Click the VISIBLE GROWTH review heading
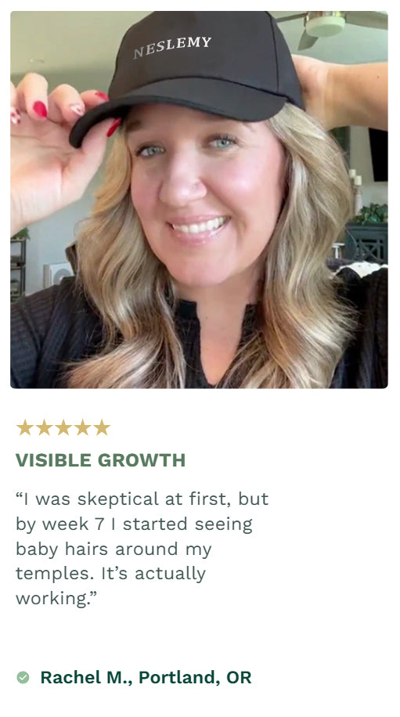 point(100,460)
